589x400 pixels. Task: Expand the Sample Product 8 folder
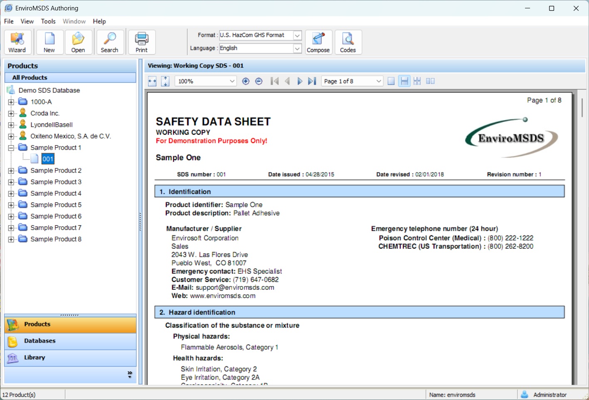[x=11, y=239]
